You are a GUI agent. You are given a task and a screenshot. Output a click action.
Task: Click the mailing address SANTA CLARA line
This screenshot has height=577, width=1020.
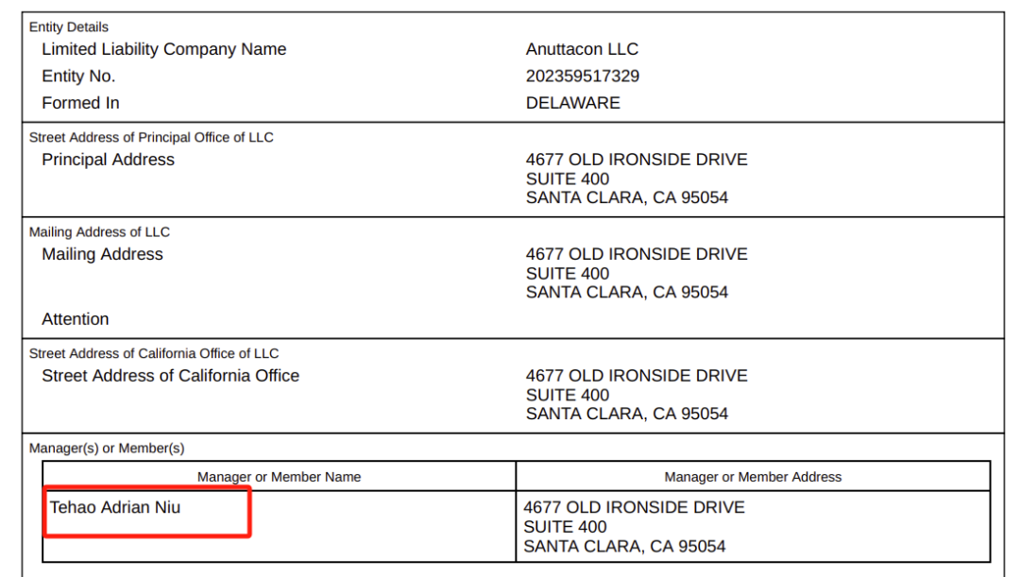[626, 293]
